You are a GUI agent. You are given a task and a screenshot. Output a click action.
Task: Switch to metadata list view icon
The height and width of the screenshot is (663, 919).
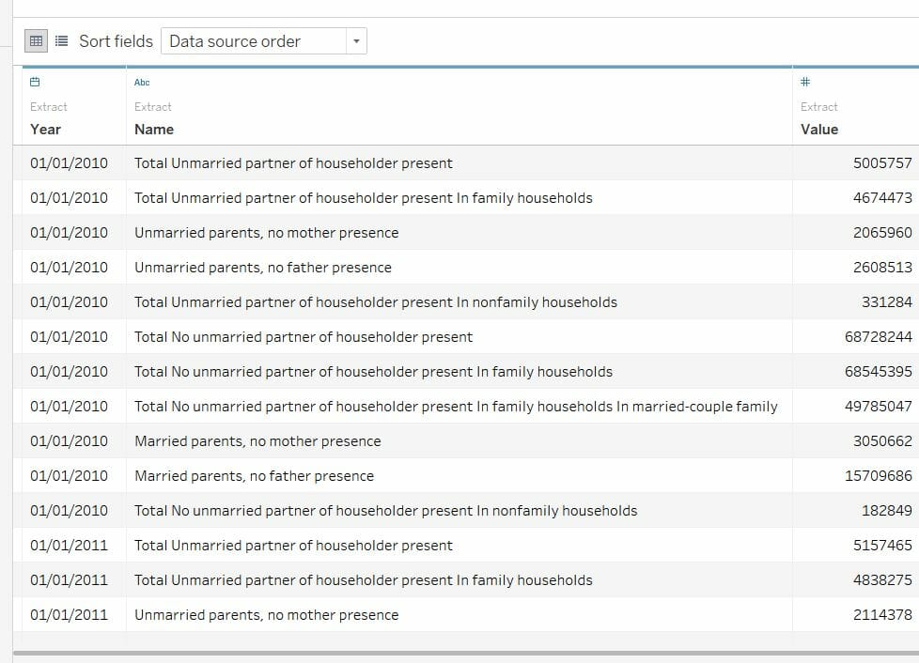[61, 41]
